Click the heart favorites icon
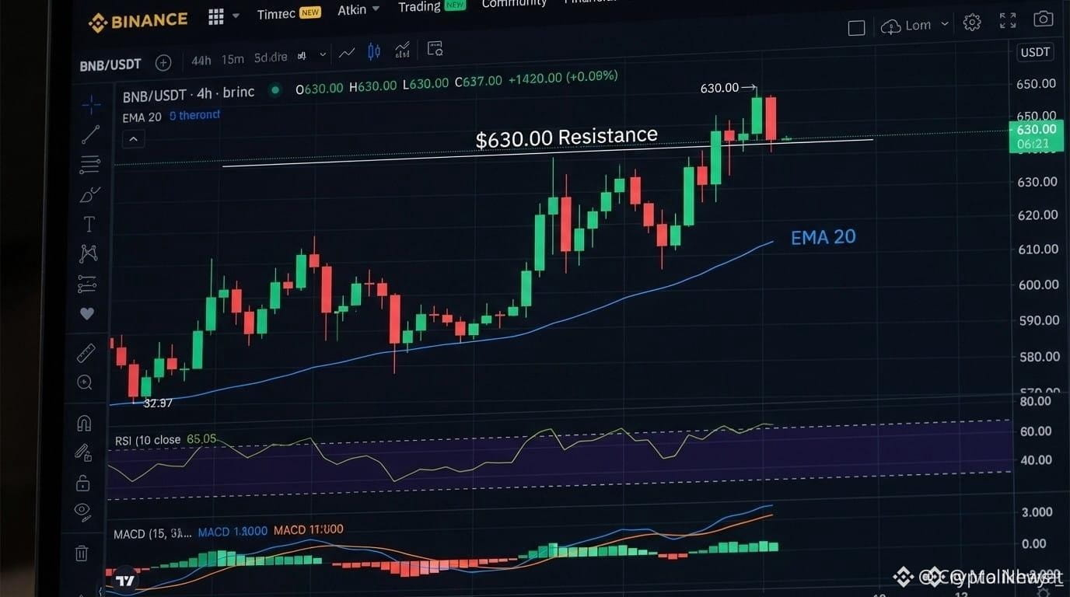 click(87, 314)
